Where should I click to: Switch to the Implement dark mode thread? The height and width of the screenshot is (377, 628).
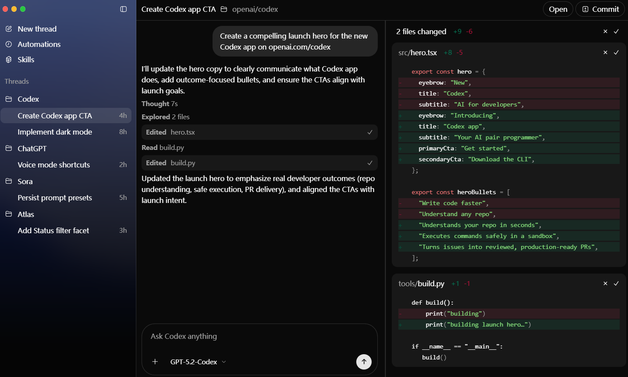54,132
